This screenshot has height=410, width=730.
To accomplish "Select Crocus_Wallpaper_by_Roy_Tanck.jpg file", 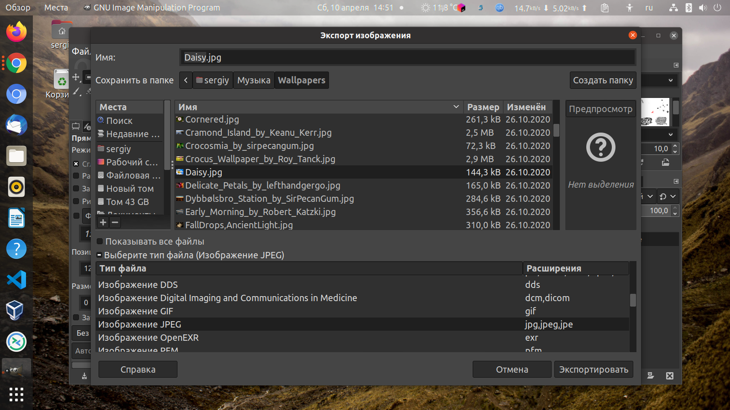I will pyautogui.click(x=363, y=159).
